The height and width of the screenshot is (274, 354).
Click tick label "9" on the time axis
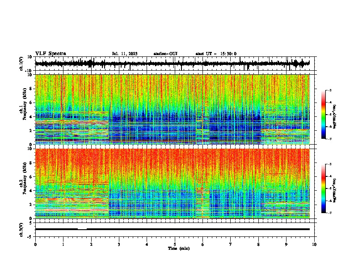[x=286, y=244]
